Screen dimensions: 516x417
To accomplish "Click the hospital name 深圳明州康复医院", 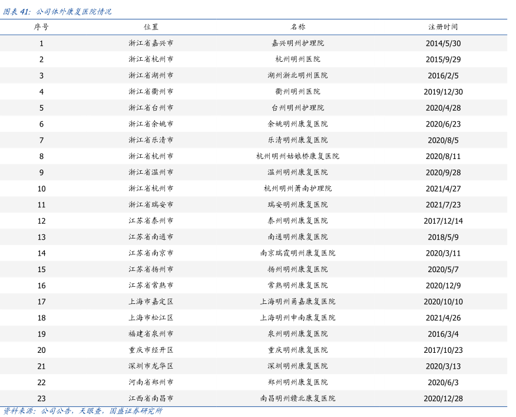I will pyautogui.click(x=298, y=366).
